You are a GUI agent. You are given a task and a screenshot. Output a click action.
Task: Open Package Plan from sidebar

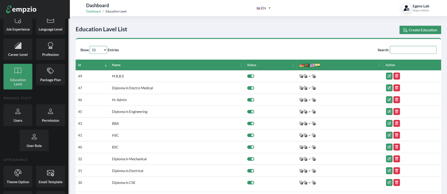pos(50,75)
